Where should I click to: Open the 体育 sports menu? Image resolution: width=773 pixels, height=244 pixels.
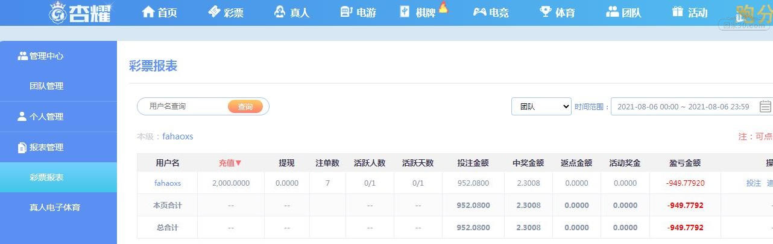click(565, 13)
